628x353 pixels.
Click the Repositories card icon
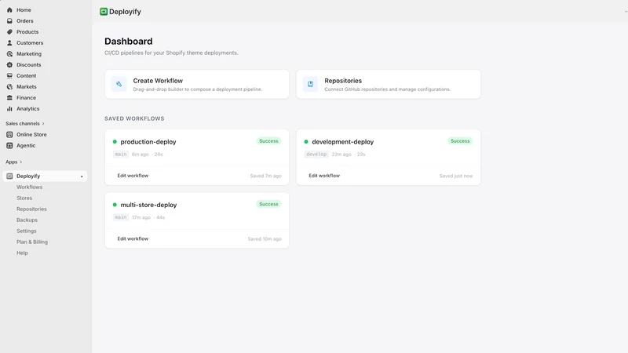click(x=310, y=84)
